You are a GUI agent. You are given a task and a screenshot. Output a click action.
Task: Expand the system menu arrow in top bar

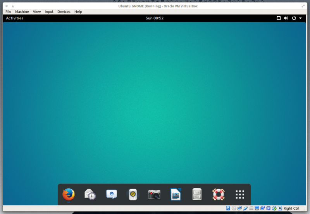300,18
